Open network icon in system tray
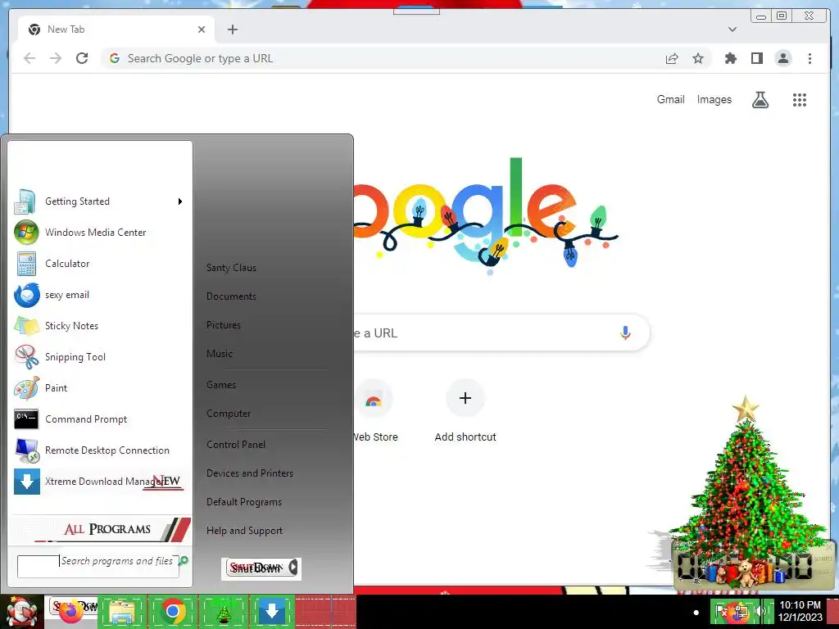This screenshot has width=839, height=629. tap(741, 611)
